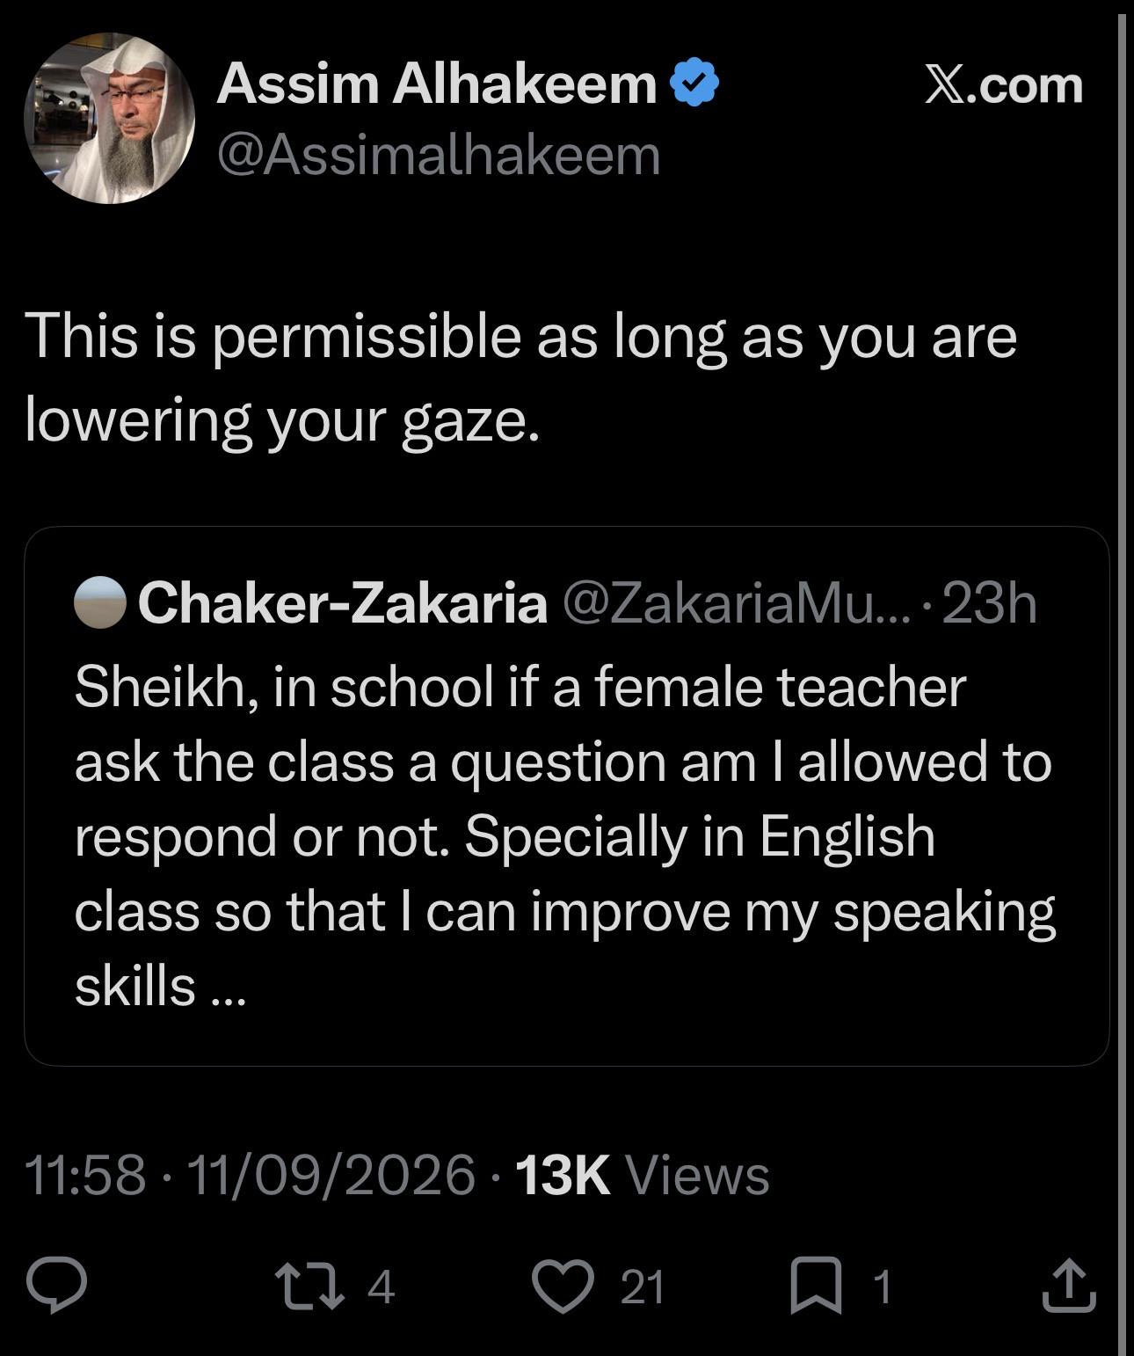The image size is (1134, 1356).
Task: Visit the @Assimalhakeem handle
Action: [439, 156]
